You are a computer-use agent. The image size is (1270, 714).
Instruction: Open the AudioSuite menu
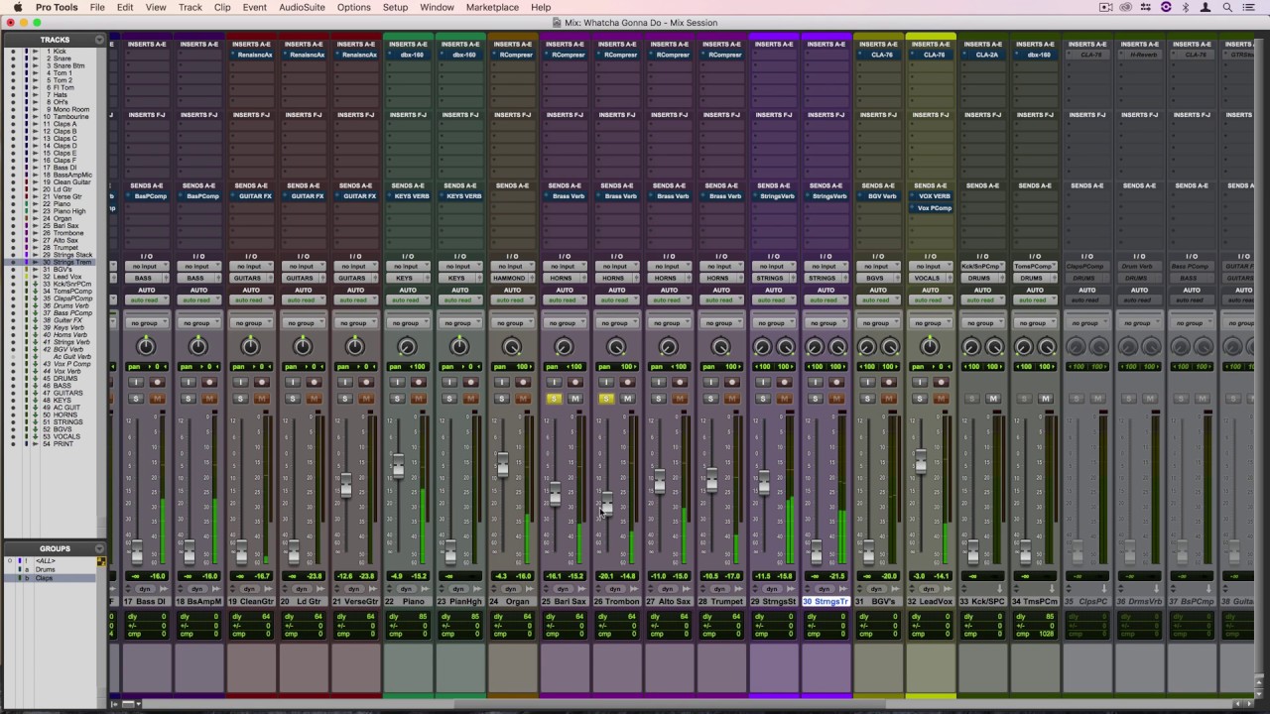302,7
